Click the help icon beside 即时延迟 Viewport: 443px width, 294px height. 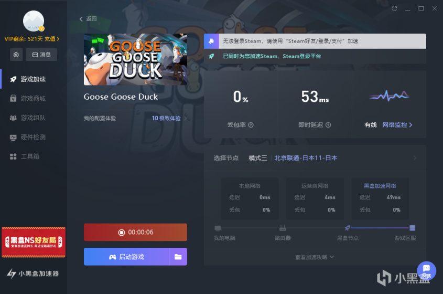pos(328,125)
